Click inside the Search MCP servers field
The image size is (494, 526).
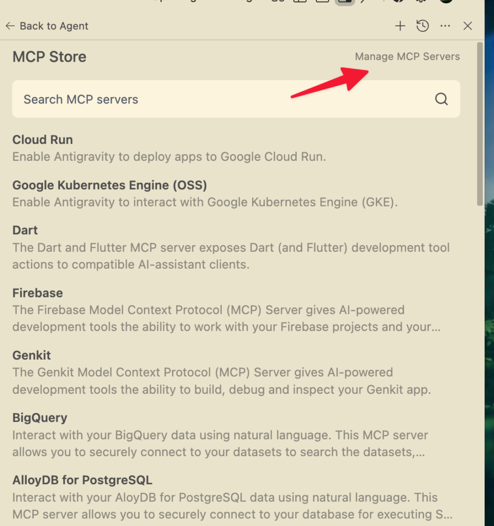coord(154,99)
